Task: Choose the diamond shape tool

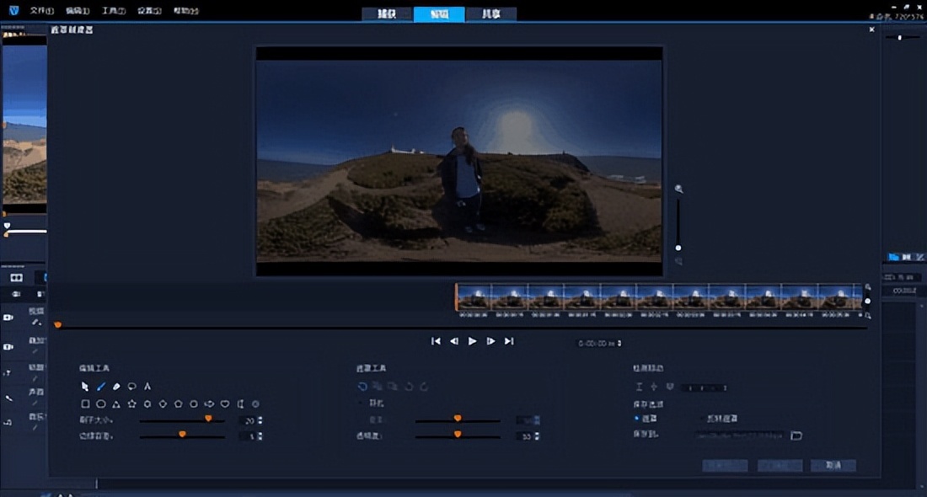Action: coord(163,404)
